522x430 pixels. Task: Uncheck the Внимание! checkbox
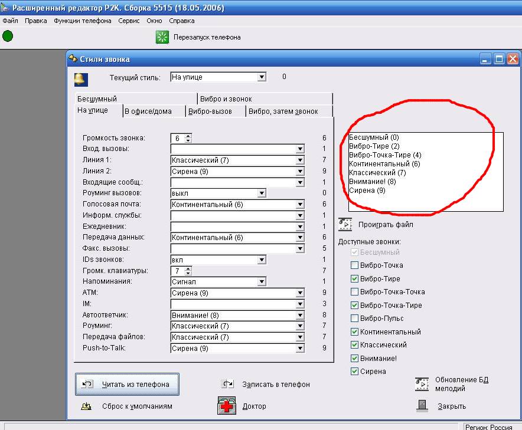tap(354, 358)
